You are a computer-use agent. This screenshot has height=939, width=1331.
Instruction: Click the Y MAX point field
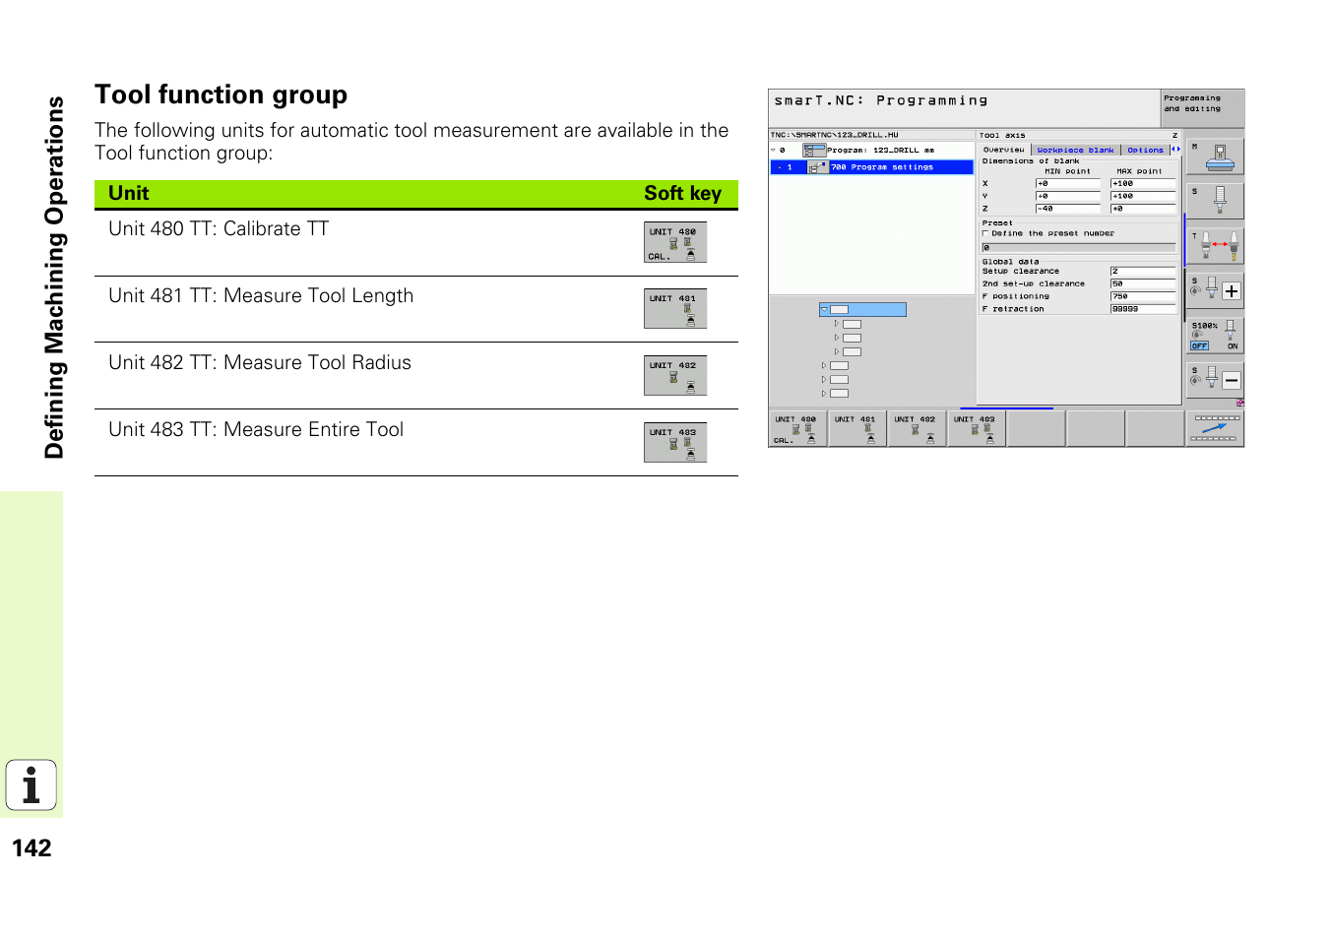pyautogui.click(x=1143, y=196)
